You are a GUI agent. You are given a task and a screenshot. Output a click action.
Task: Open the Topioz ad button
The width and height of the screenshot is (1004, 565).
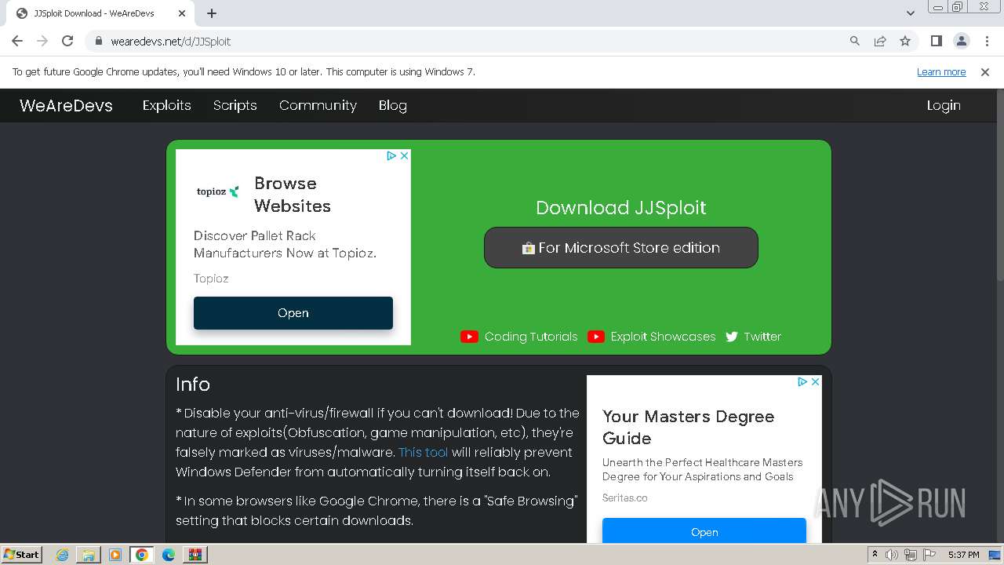293,313
